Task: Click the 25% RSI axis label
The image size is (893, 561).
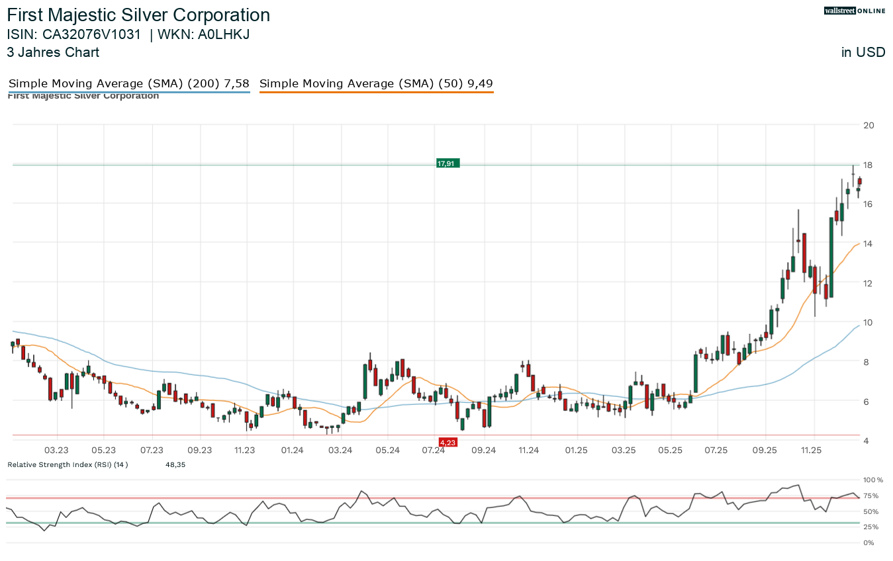Action: click(x=870, y=527)
